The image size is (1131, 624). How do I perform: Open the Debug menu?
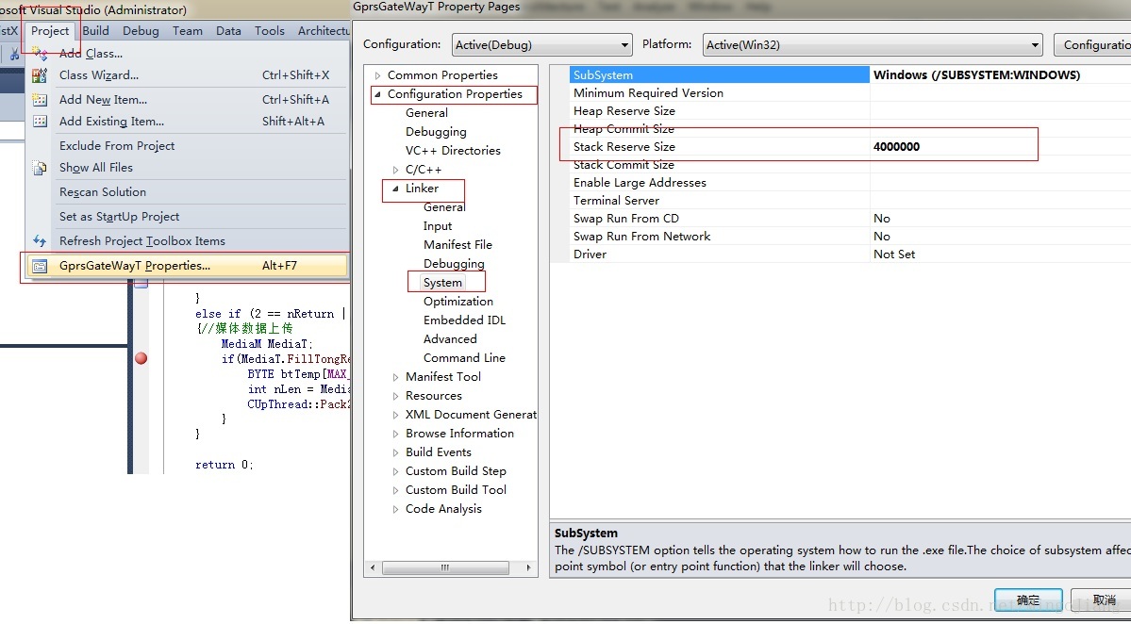[141, 31]
